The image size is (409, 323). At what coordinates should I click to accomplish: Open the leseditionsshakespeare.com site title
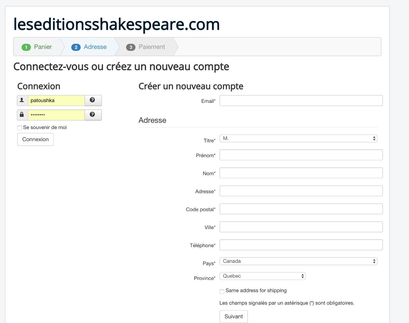(116, 24)
